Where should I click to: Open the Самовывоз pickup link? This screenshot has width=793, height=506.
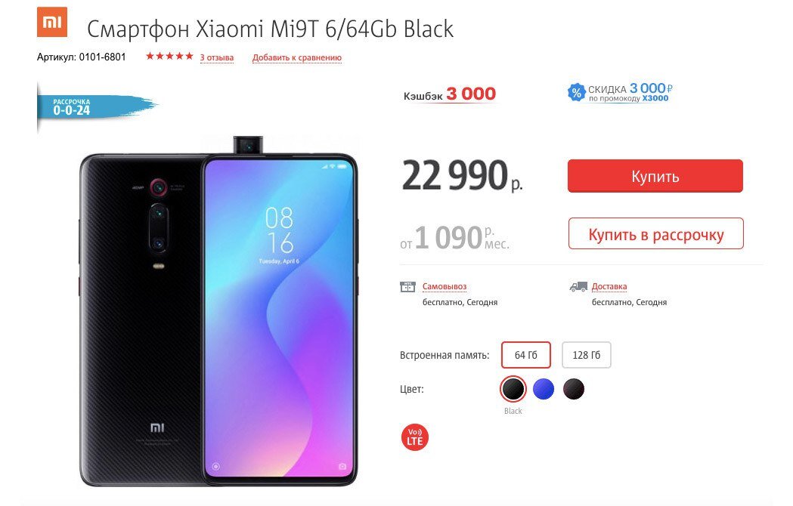point(445,287)
